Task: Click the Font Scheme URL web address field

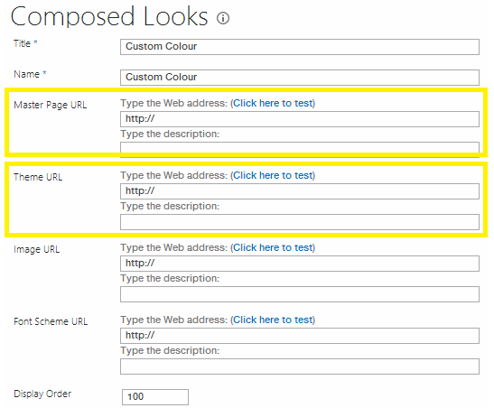Action: click(300, 336)
